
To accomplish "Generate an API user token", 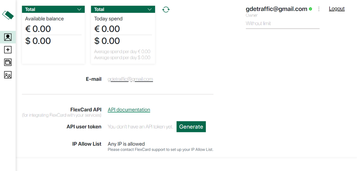I will (191, 127).
